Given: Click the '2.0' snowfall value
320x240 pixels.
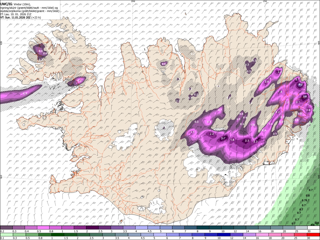Looking at the screenshot, I should click(267, 82).
